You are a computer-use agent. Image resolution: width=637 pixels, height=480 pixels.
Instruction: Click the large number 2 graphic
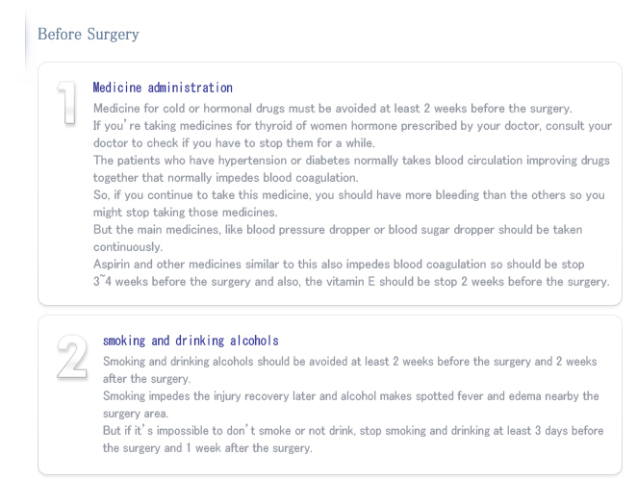[72, 358]
